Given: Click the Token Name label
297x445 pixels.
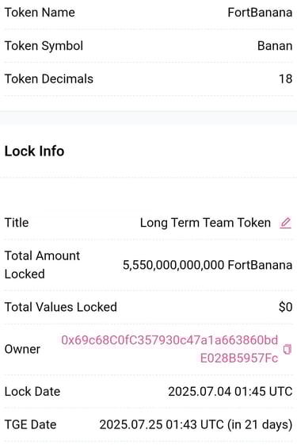Looking at the screenshot, I should coord(40,13).
